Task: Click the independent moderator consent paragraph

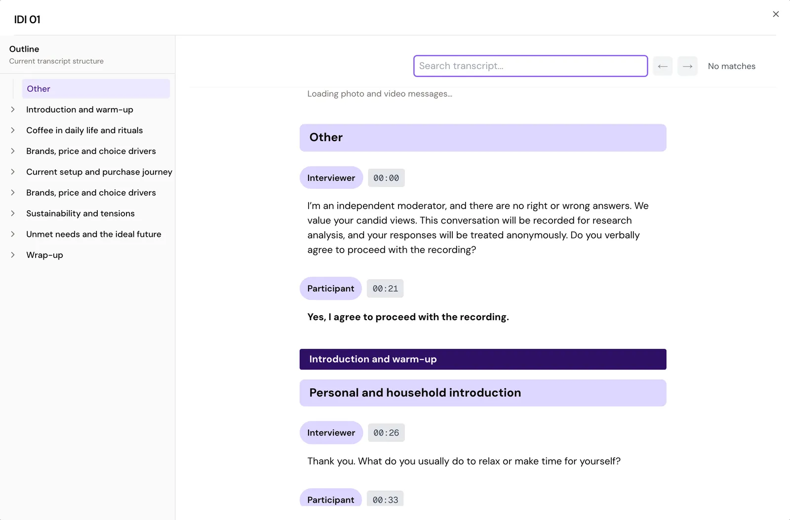Action: coord(478,227)
